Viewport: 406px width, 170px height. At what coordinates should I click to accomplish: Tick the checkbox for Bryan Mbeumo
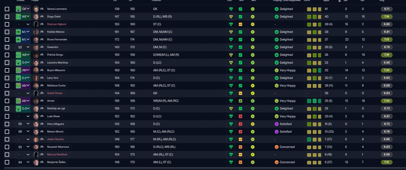(7, 70)
